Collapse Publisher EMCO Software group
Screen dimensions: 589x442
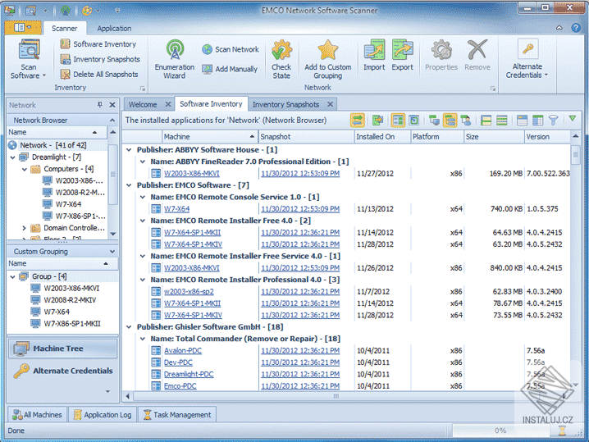pos(129,185)
